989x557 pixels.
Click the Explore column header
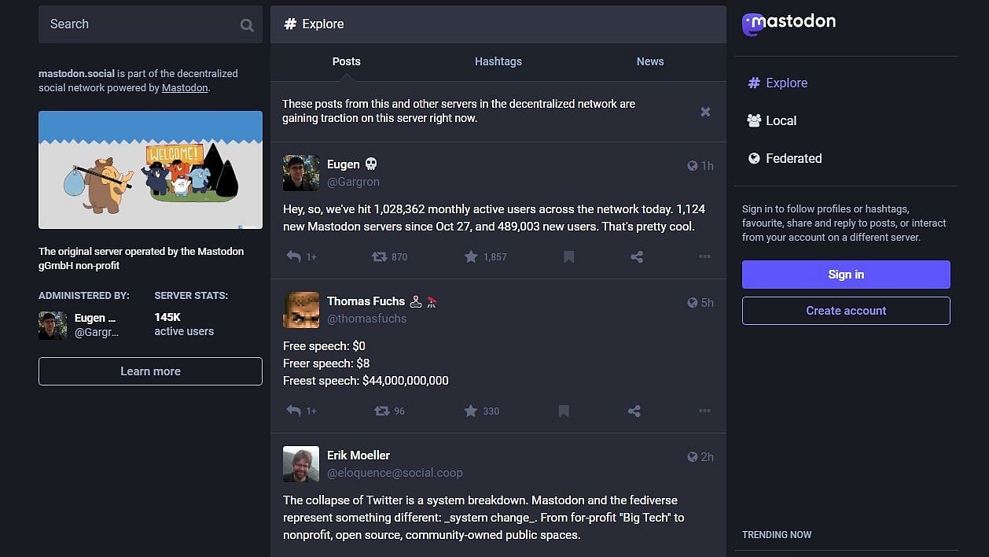[x=498, y=24]
